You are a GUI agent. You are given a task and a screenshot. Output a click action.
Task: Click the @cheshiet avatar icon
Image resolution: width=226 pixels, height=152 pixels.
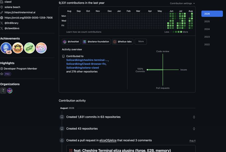64,41
